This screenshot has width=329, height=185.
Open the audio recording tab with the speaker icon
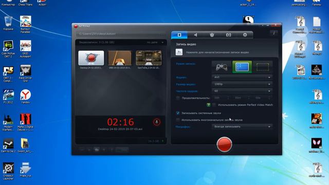195,35
